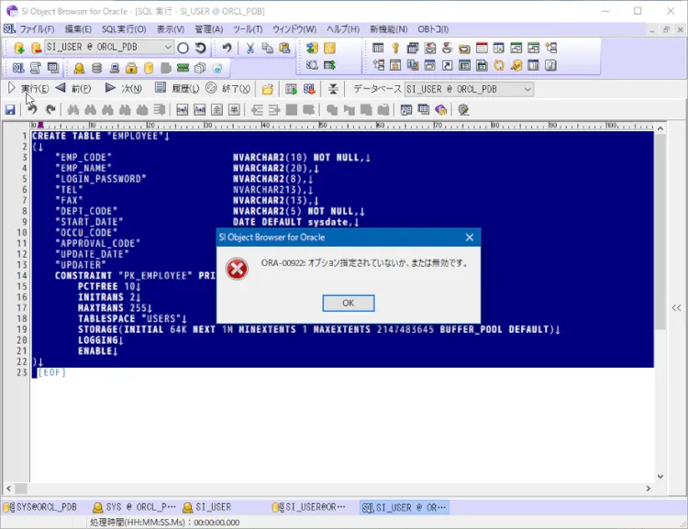Switch to SI_USER window tab
Viewport: 688px width, 529px height.
pos(207,507)
